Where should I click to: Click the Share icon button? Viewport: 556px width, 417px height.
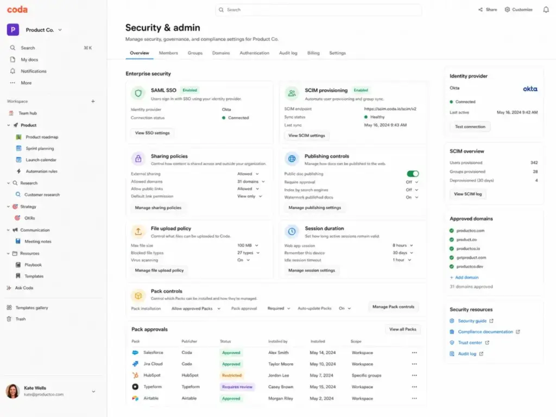(x=488, y=10)
